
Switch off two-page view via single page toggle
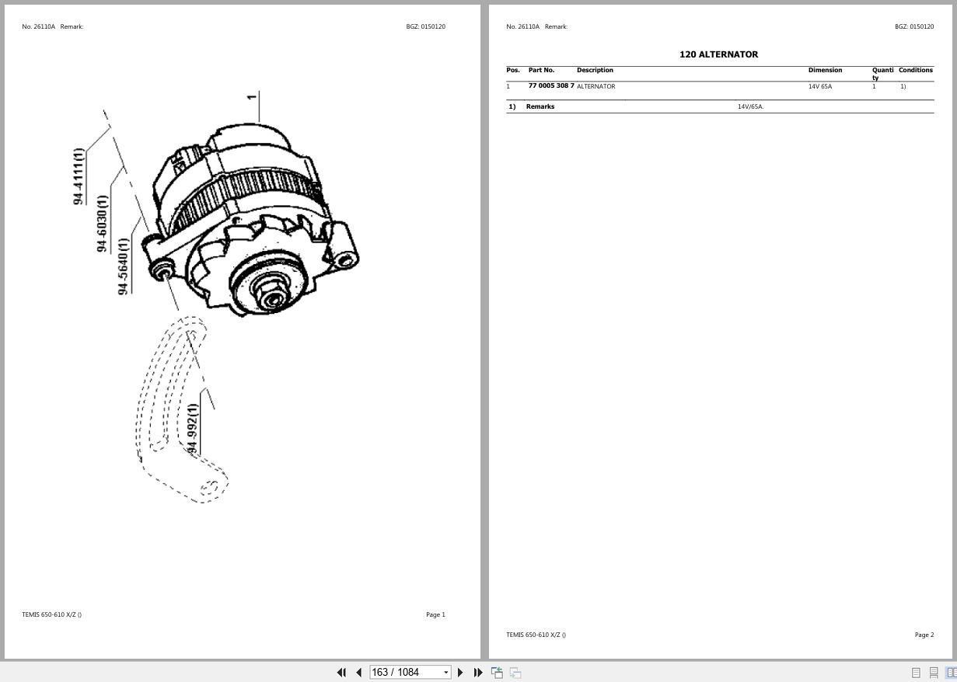pos(916,673)
